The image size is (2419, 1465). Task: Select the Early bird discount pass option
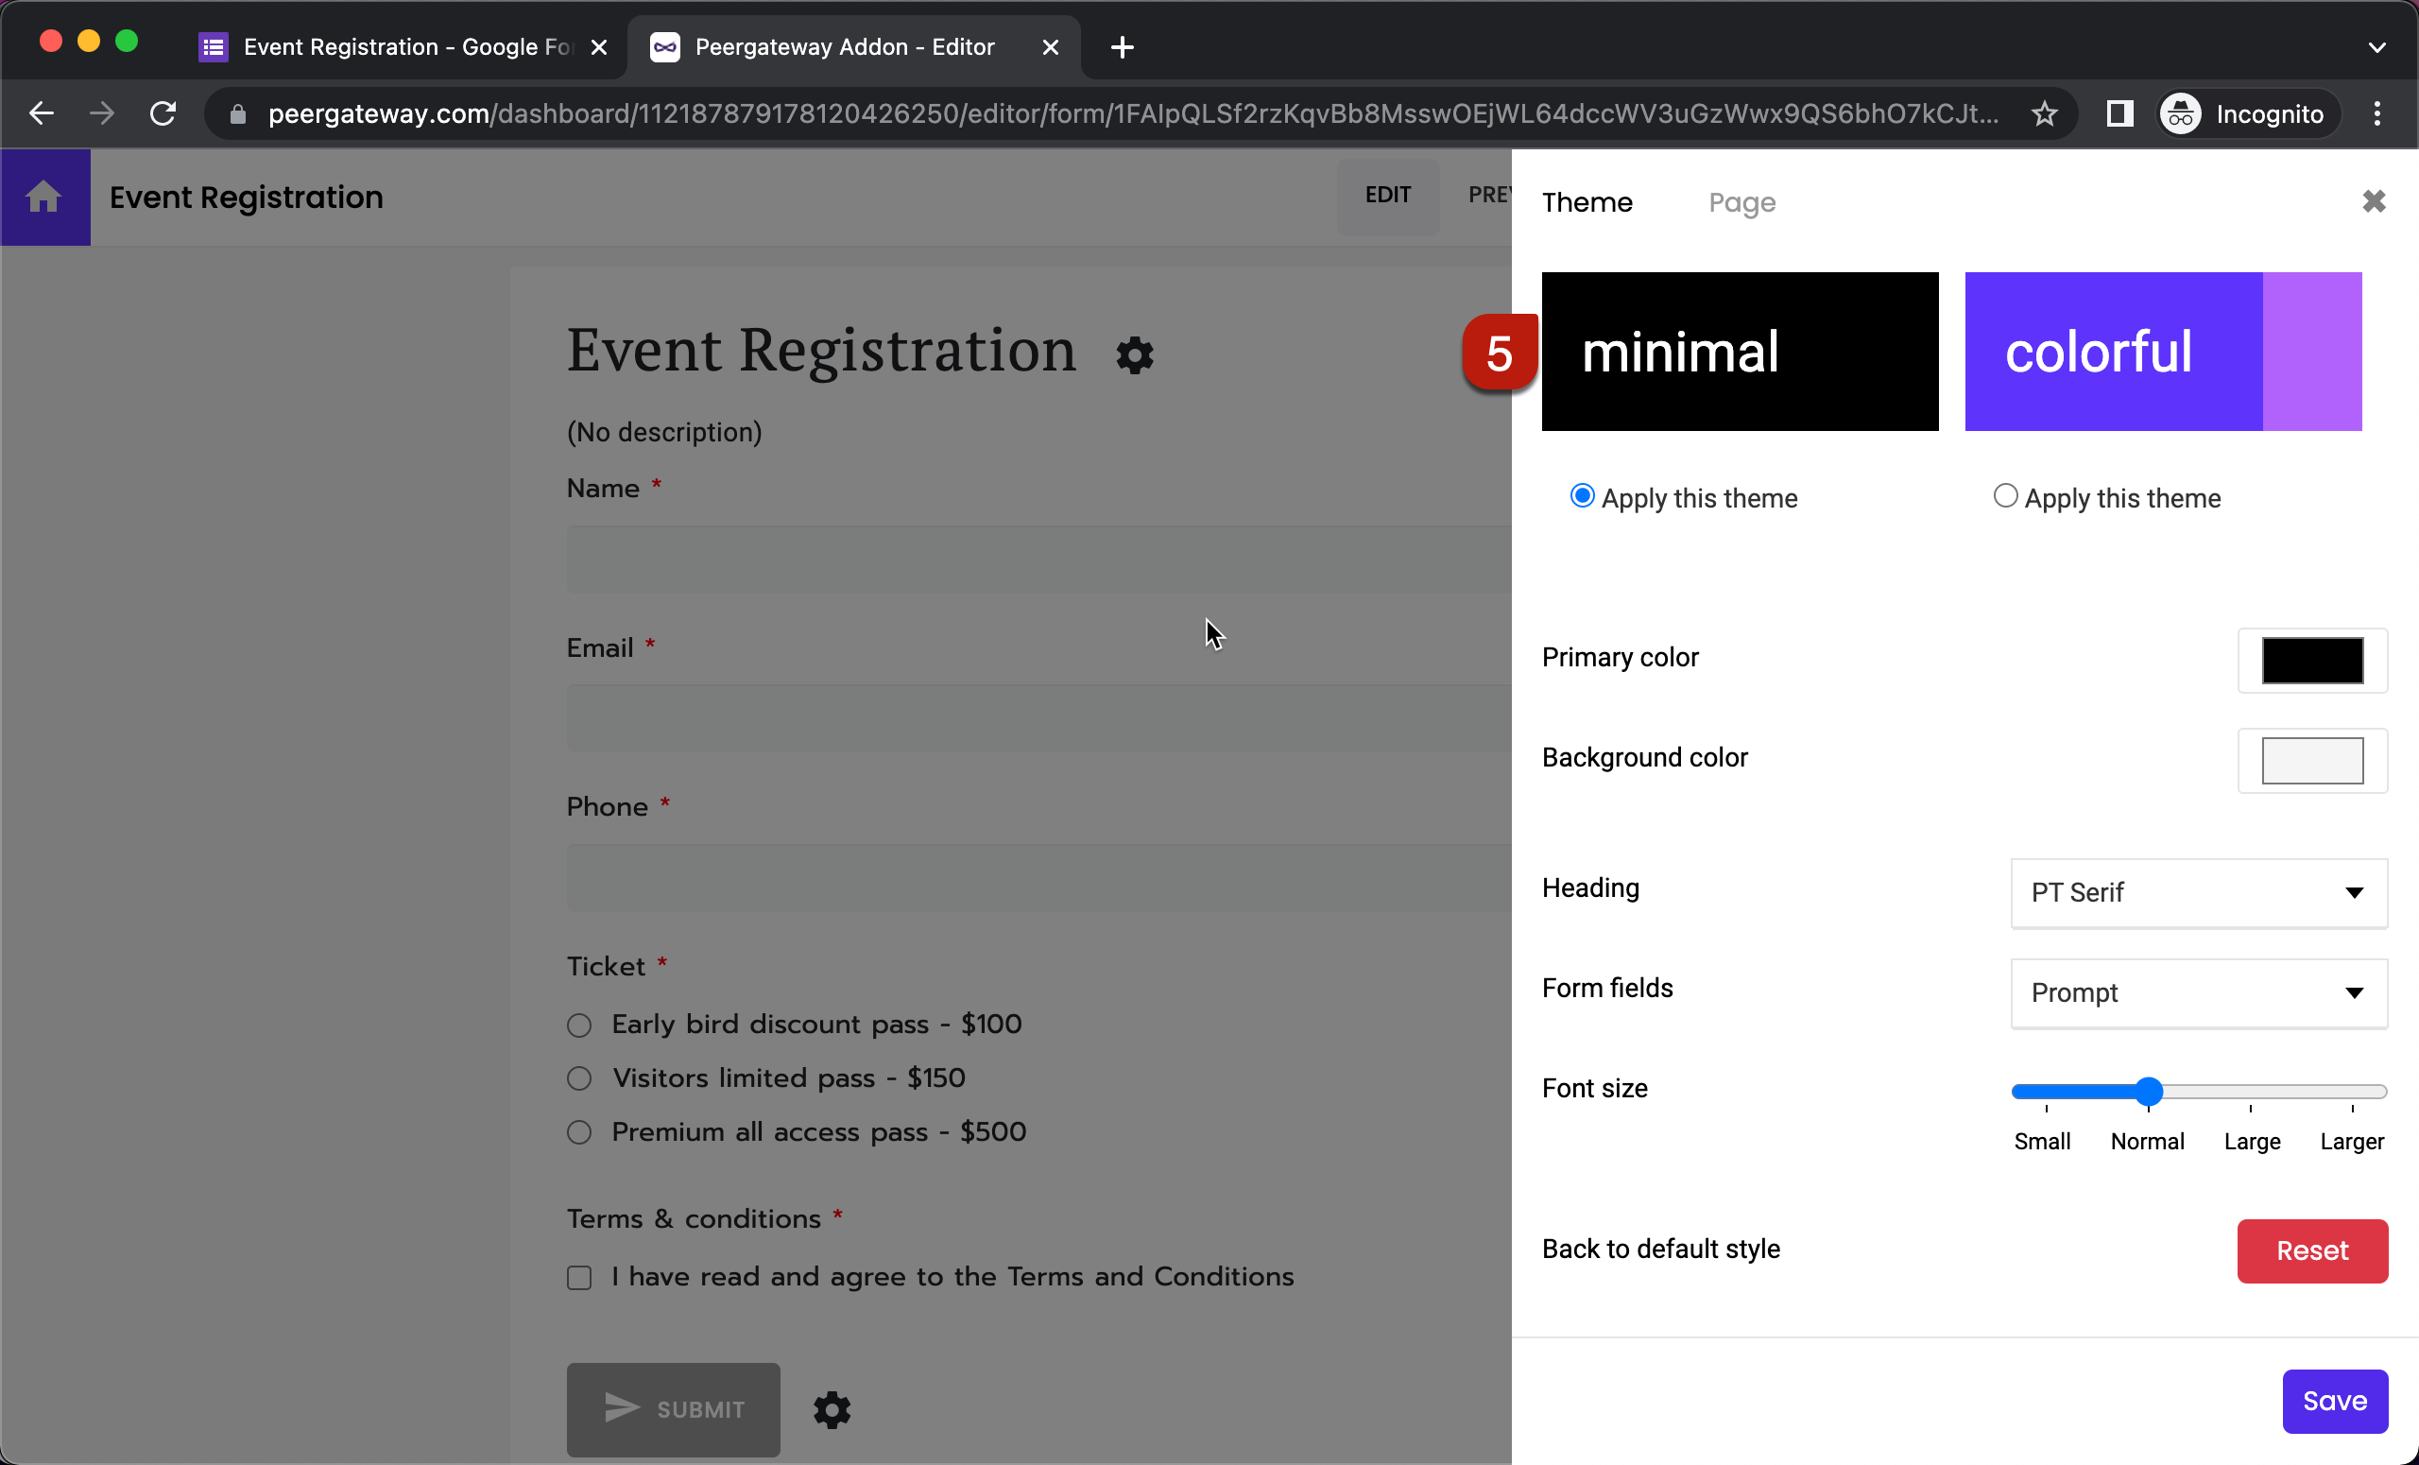tap(579, 1025)
